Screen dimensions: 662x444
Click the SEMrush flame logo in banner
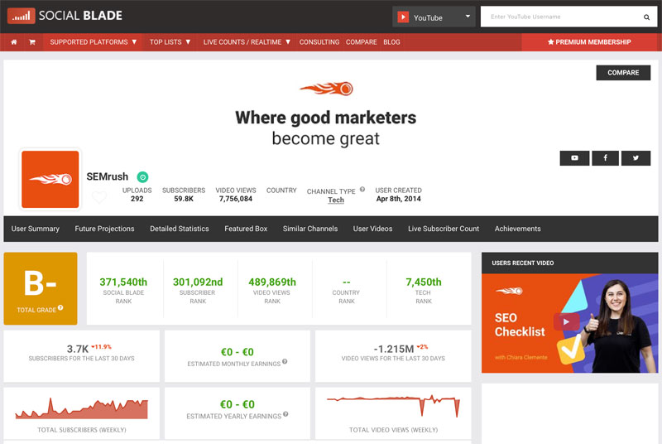(326, 89)
